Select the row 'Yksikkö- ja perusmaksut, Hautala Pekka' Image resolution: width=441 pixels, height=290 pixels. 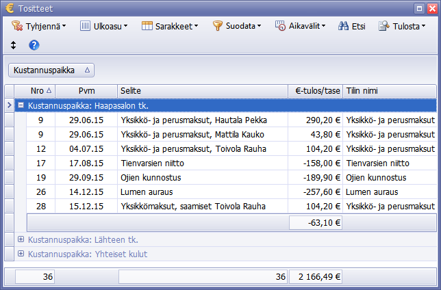click(x=231, y=120)
